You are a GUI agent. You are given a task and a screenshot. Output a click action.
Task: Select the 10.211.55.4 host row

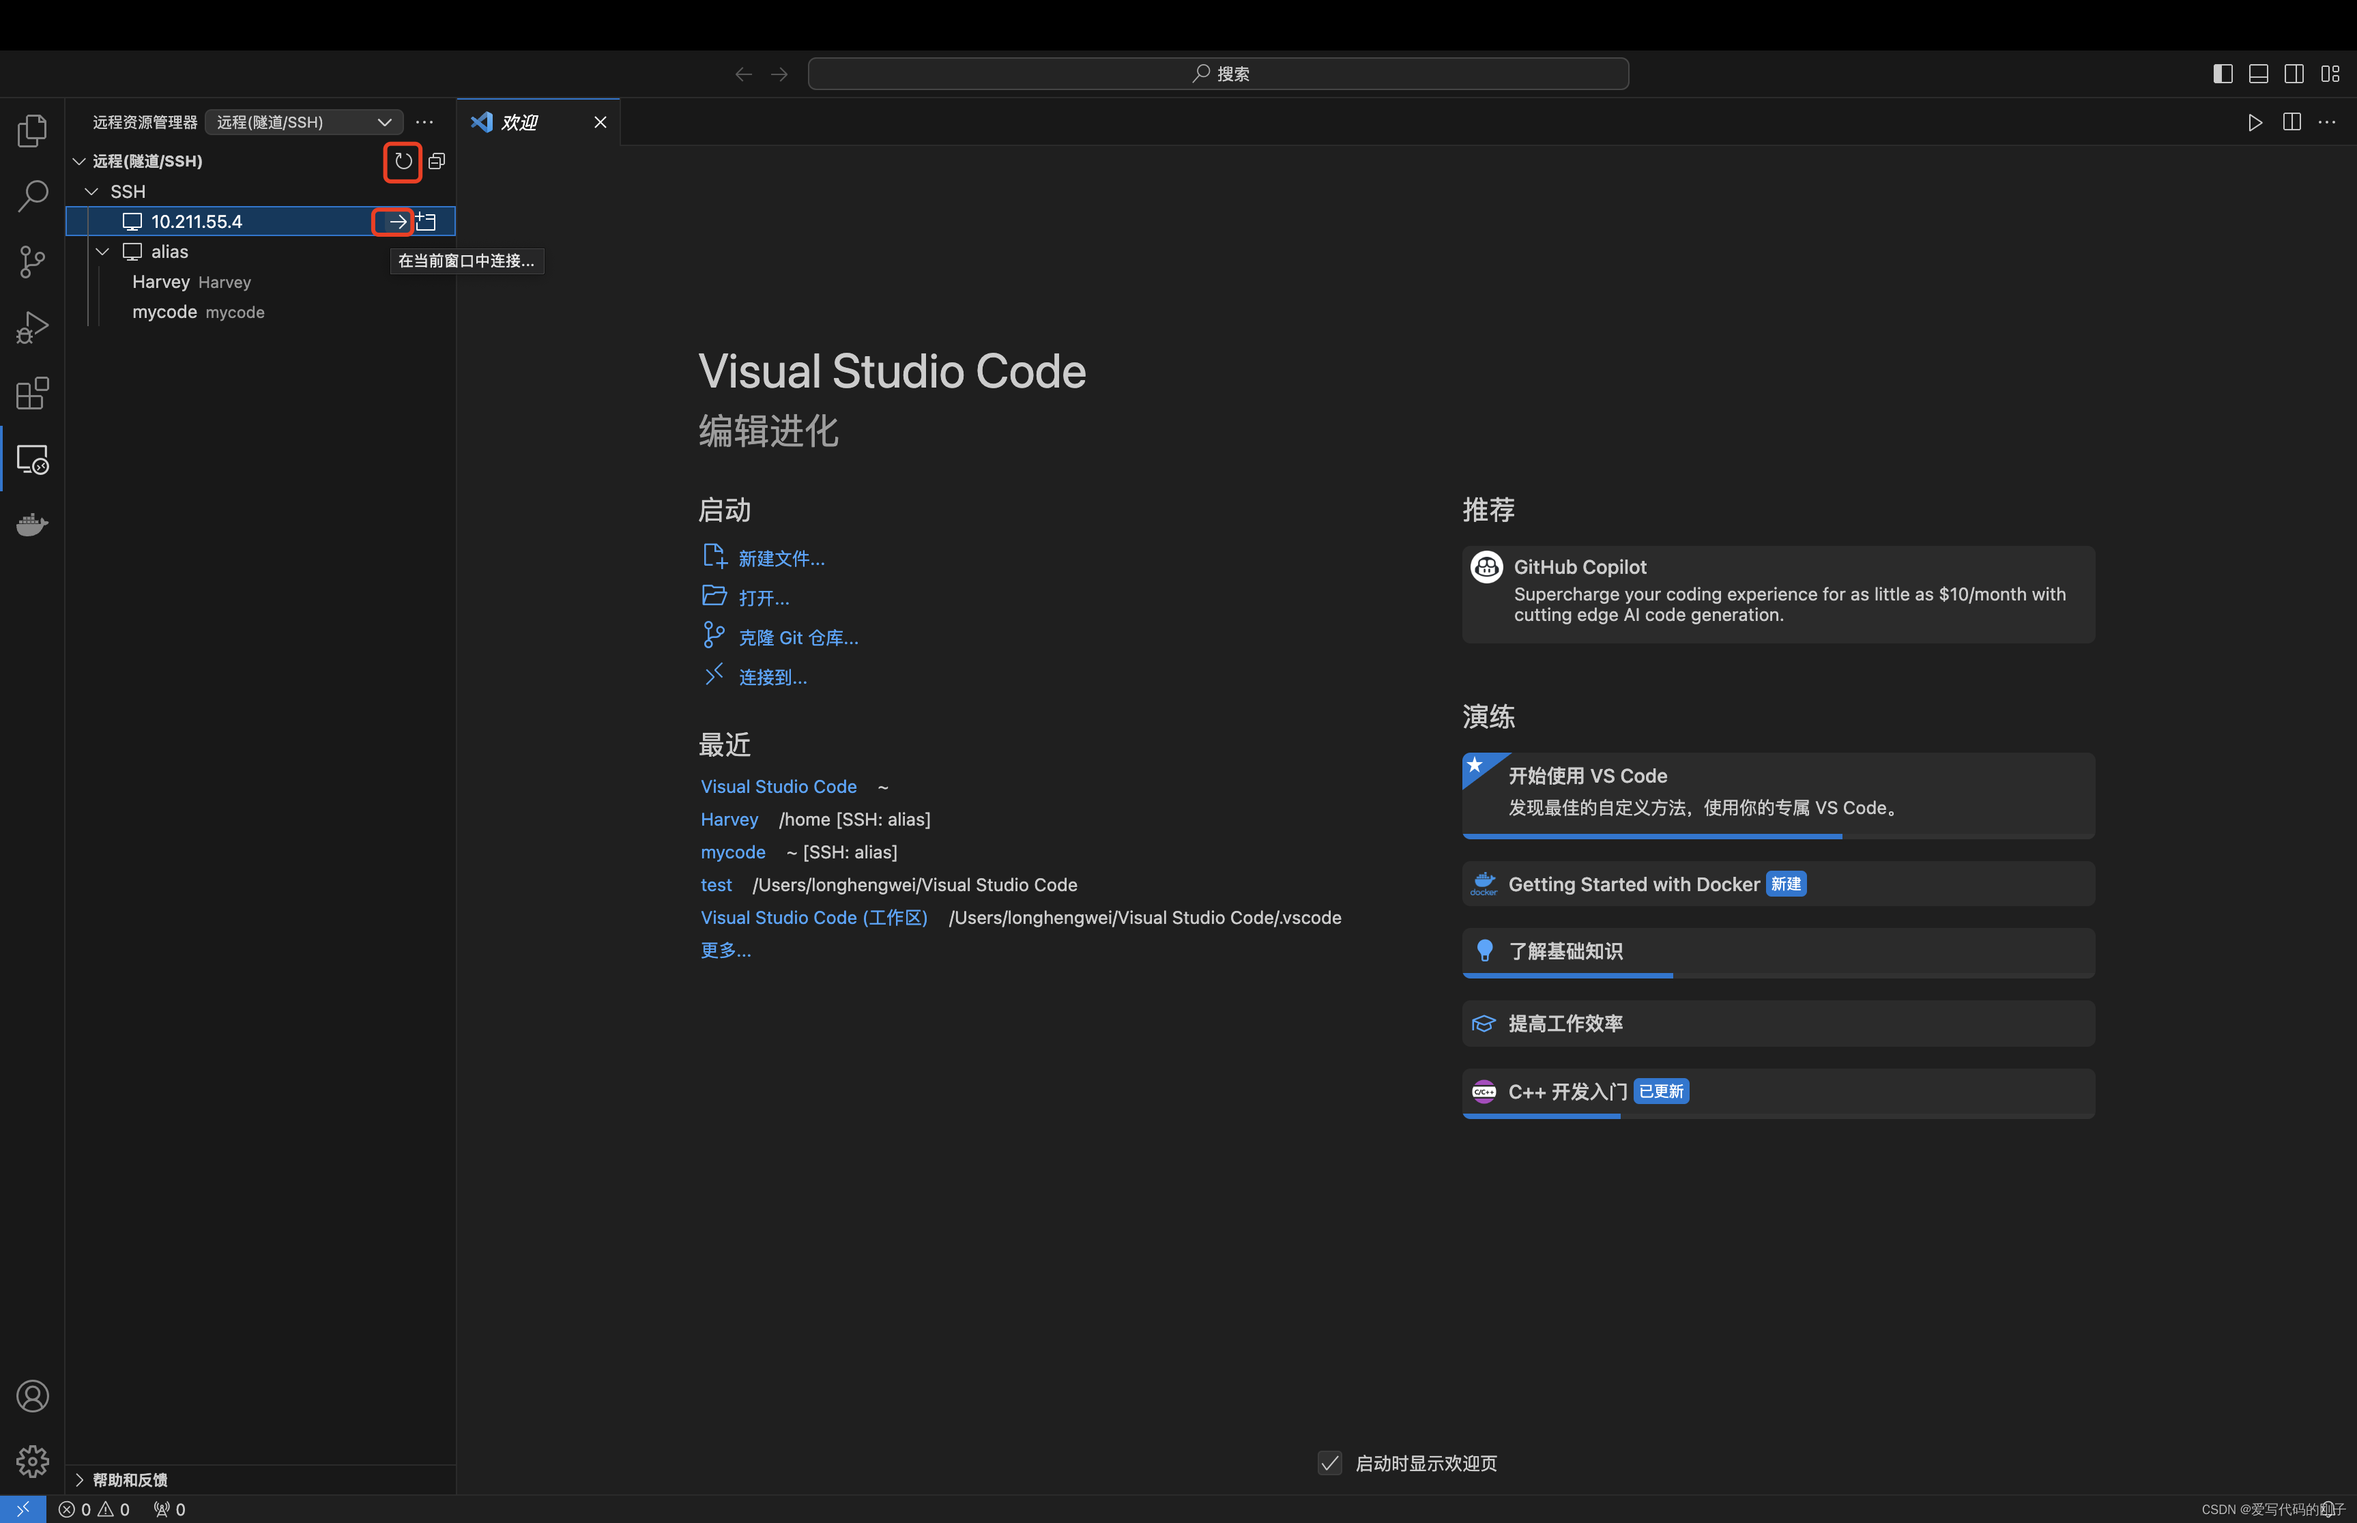[x=260, y=222]
